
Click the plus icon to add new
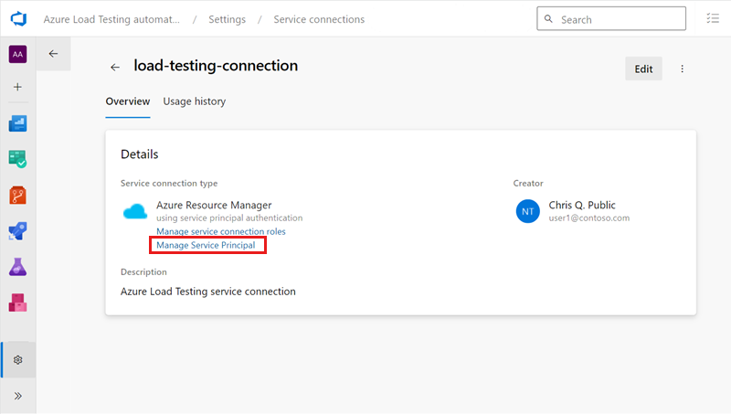tap(17, 87)
